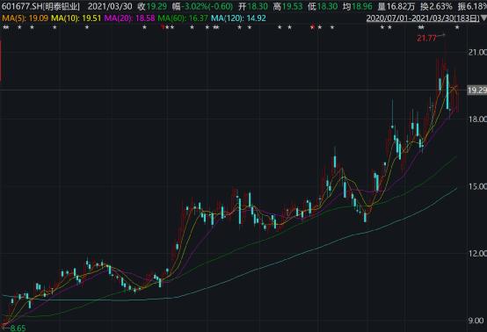Click the 15.00 price axis label

[477, 186]
